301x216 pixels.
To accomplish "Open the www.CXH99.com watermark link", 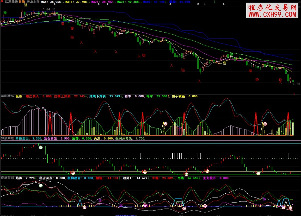I will tap(272, 15).
